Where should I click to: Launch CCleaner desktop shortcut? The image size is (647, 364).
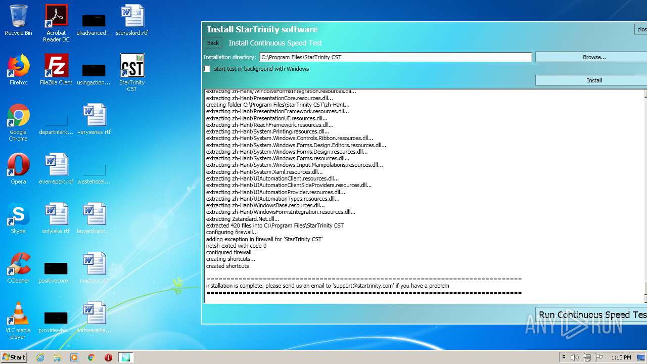pyautogui.click(x=18, y=268)
